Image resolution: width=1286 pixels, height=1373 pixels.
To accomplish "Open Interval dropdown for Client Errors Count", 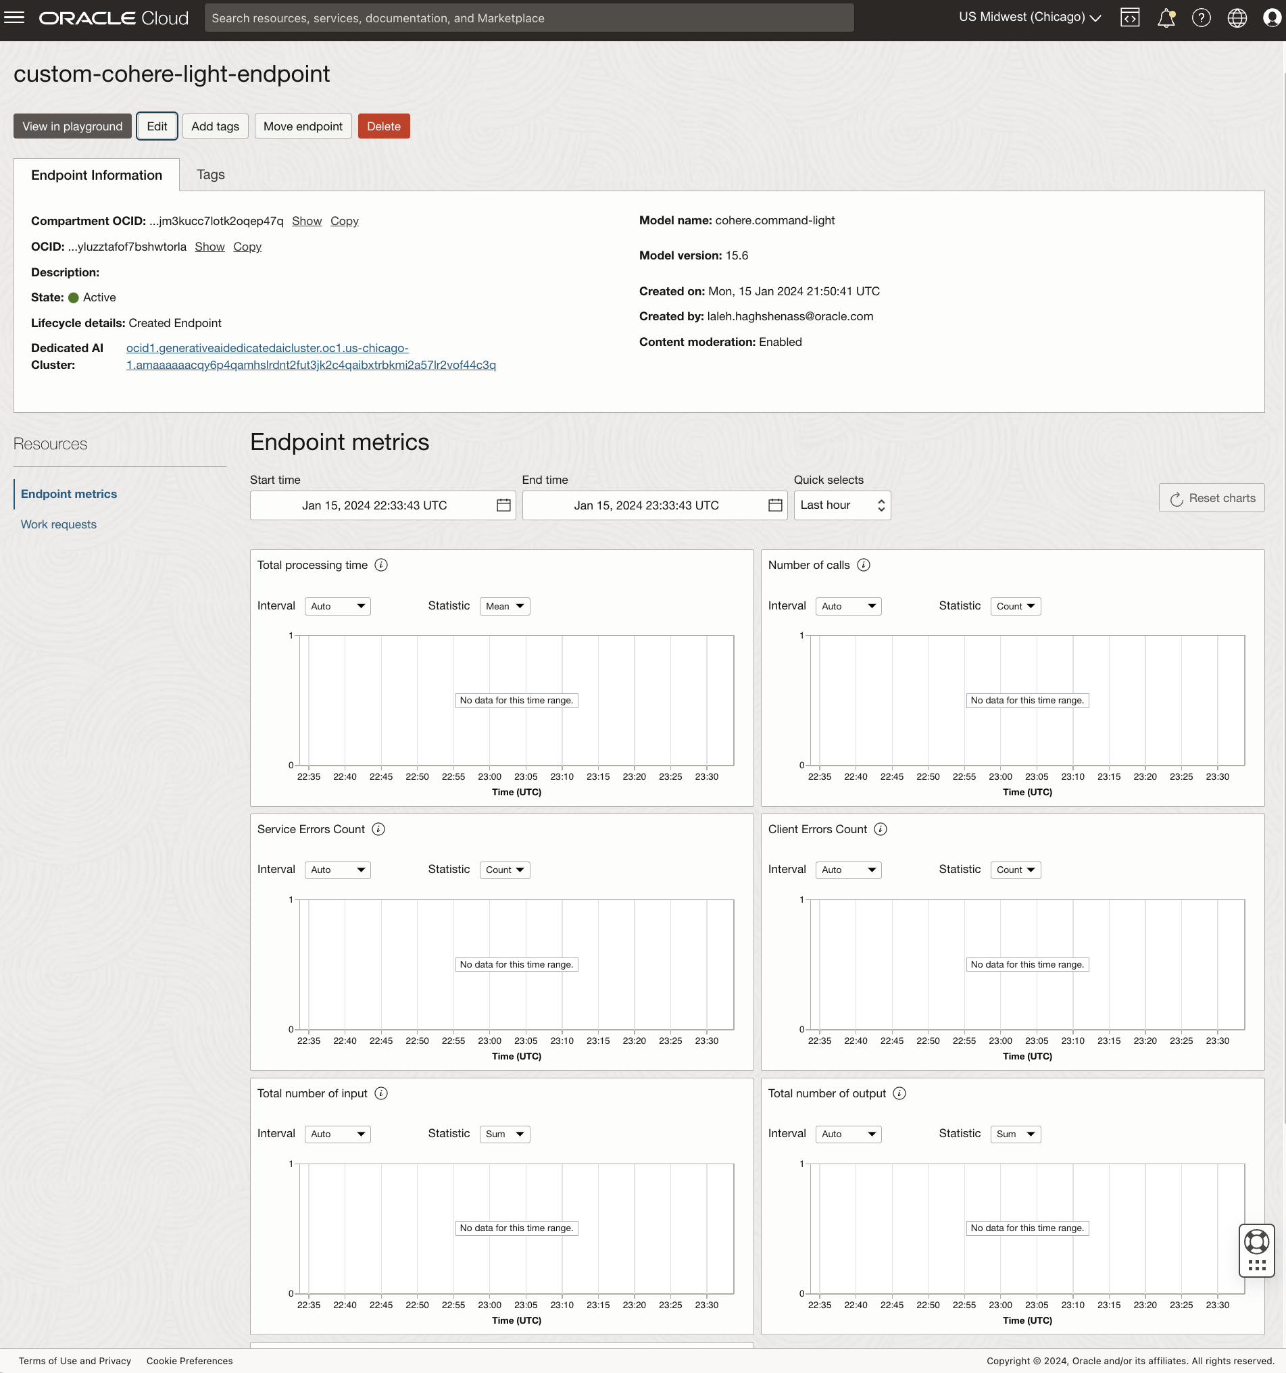I will pos(849,870).
